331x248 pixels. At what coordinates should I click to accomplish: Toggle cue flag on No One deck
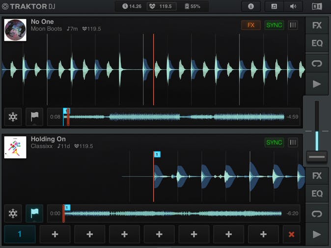(34, 117)
